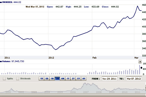Close the volume panel with X button
This screenshot has width=146, height=97.
[x=140, y=62]
